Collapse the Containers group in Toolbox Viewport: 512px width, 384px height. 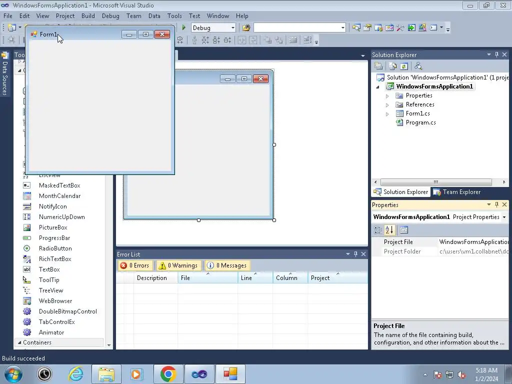tap(19, 342)
